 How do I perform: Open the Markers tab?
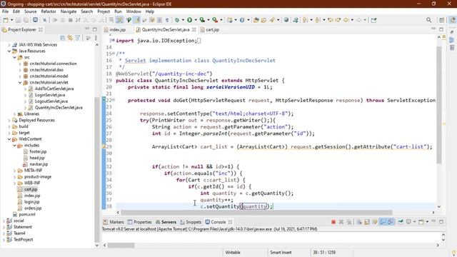pos(114,222)
